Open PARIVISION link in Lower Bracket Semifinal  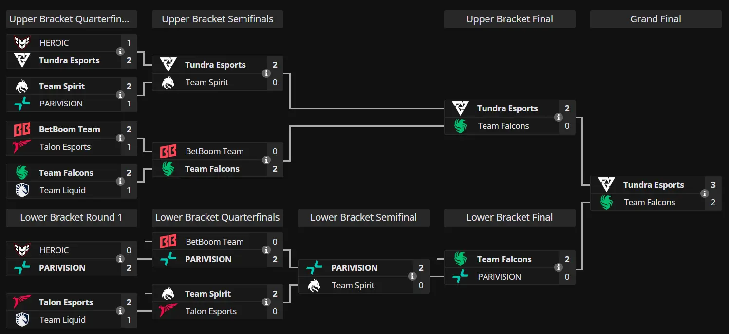354,268
